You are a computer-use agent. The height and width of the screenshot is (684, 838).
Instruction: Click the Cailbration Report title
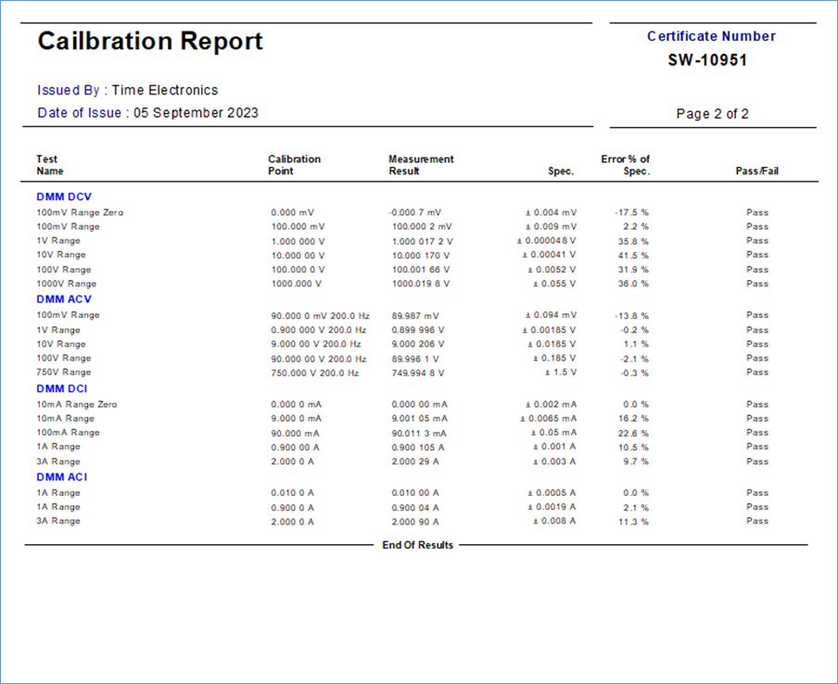pyautogui.click(x=150, y=42)
